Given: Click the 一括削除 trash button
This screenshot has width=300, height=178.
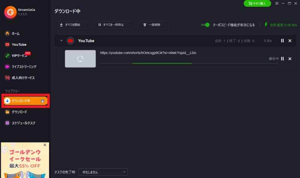Looking at the screenshot, I should pos(154,25).
